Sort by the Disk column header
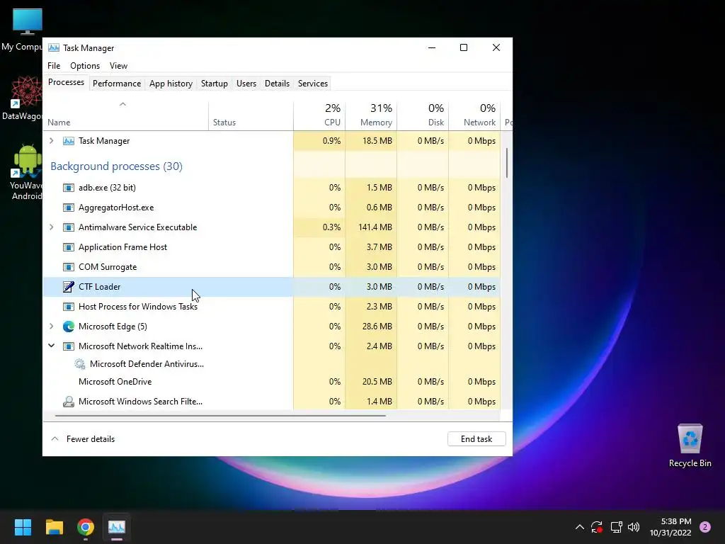The image size is (725, 544). click(423, 115)
